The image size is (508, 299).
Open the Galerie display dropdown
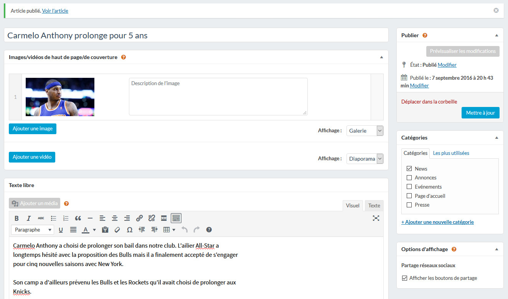tap(365, 131)
